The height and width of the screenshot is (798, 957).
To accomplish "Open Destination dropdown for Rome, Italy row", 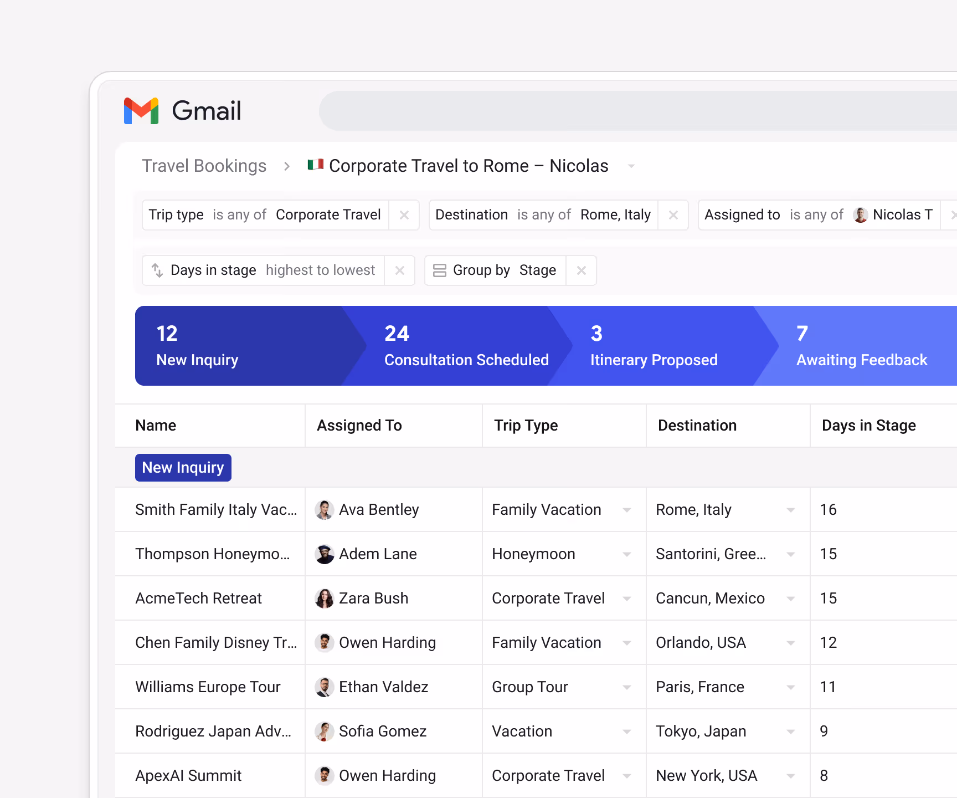I will click(x=791, y=510).
